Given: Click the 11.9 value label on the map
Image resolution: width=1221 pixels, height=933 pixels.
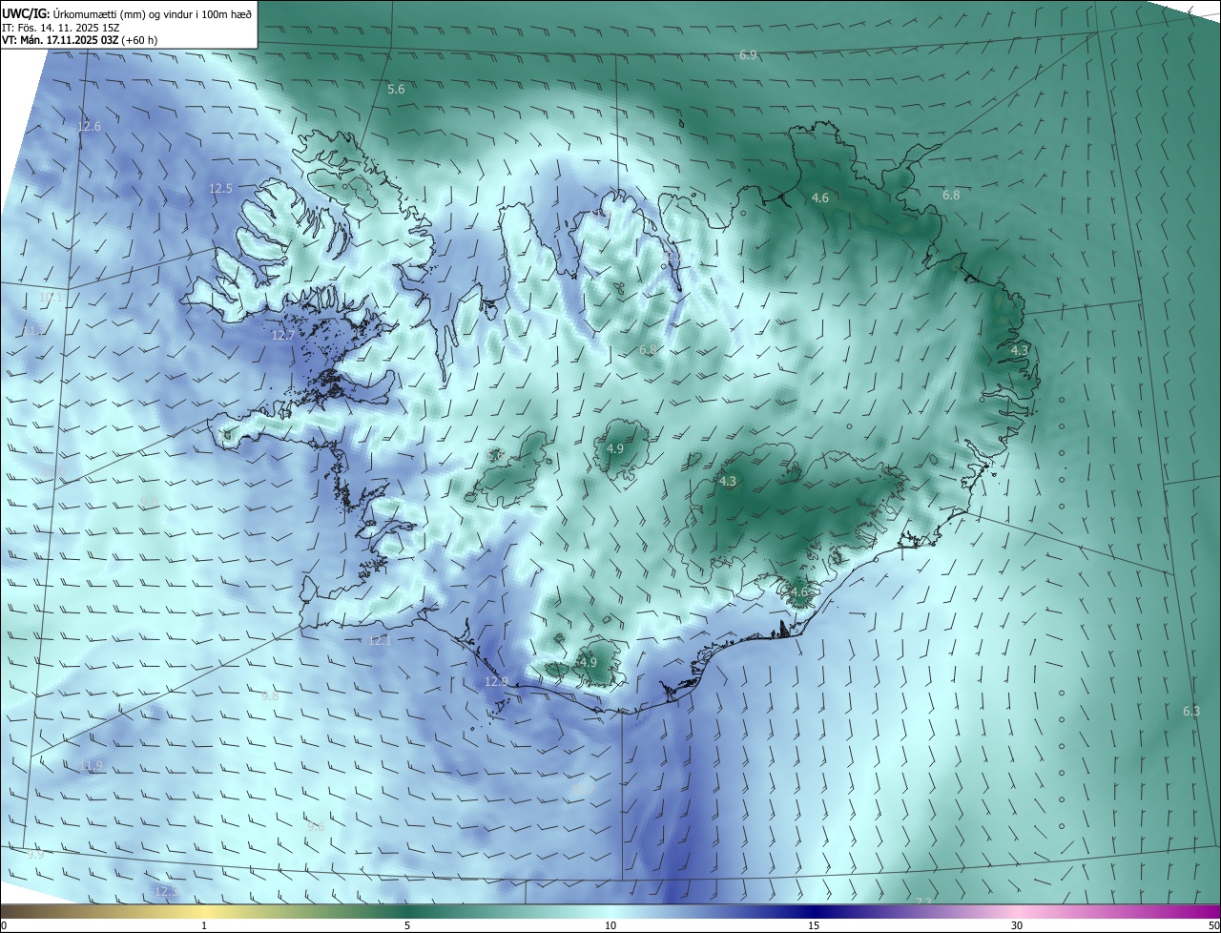Looking at the screenshot, I should (x=91, y=766).
